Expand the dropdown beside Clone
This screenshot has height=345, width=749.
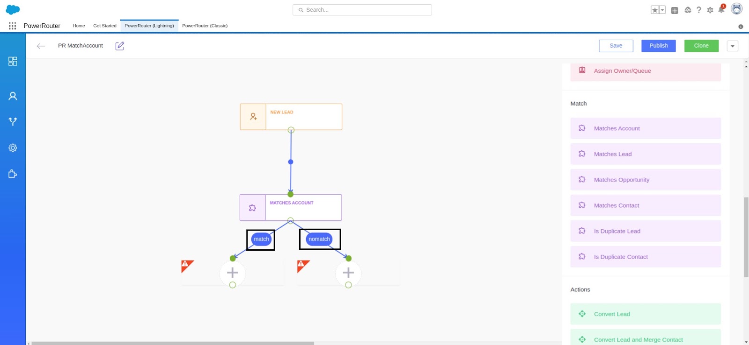tap(733, 46)
